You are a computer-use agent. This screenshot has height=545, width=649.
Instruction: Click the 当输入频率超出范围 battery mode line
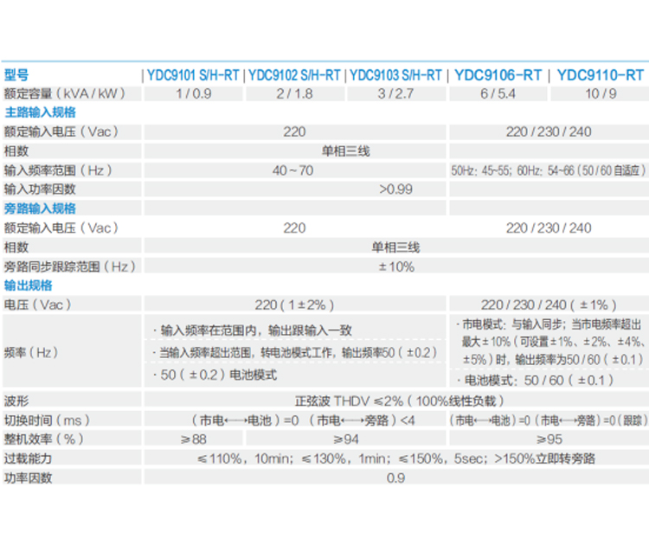tap(295, 353)
